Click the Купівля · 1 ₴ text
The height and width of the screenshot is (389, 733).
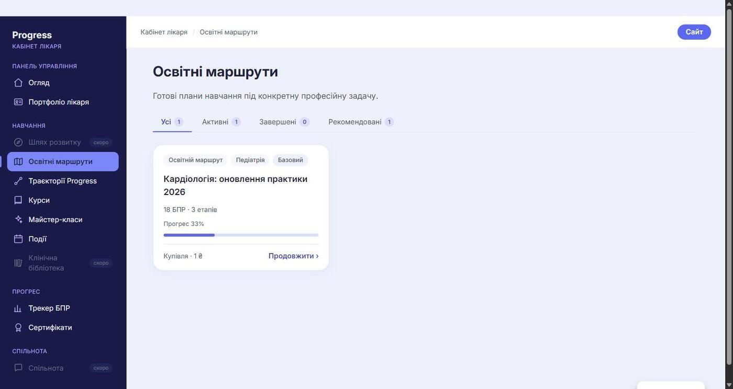(x=183, y=256)
